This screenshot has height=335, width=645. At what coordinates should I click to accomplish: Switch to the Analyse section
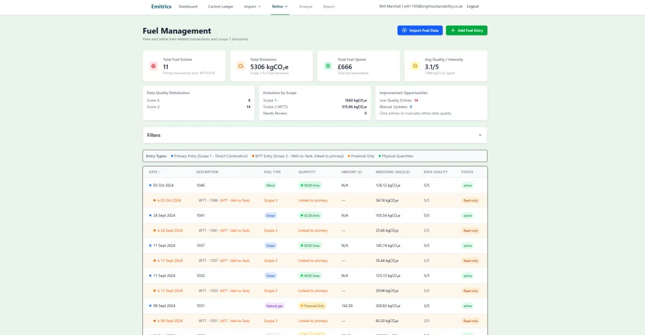[x=306, y=6]
